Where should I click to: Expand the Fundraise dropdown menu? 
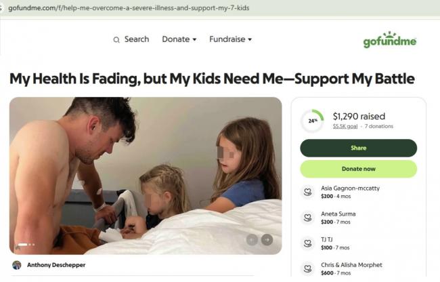[230, 39]
